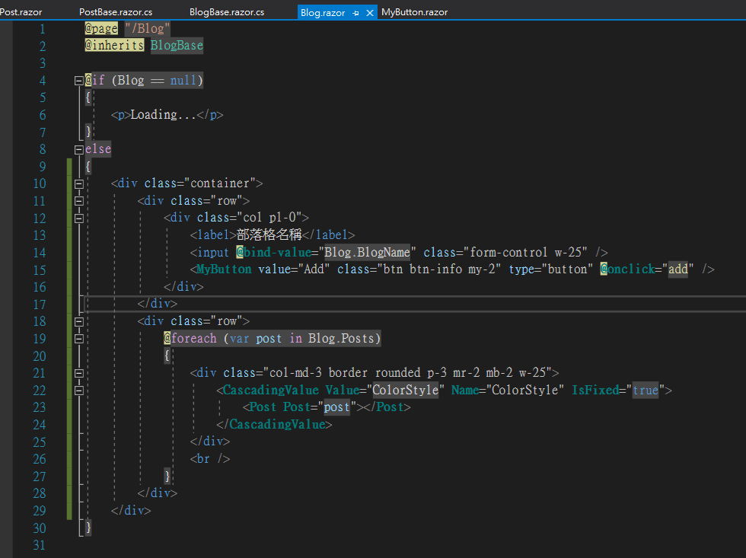Collapse the first row div on line 11

coord(79,201)
